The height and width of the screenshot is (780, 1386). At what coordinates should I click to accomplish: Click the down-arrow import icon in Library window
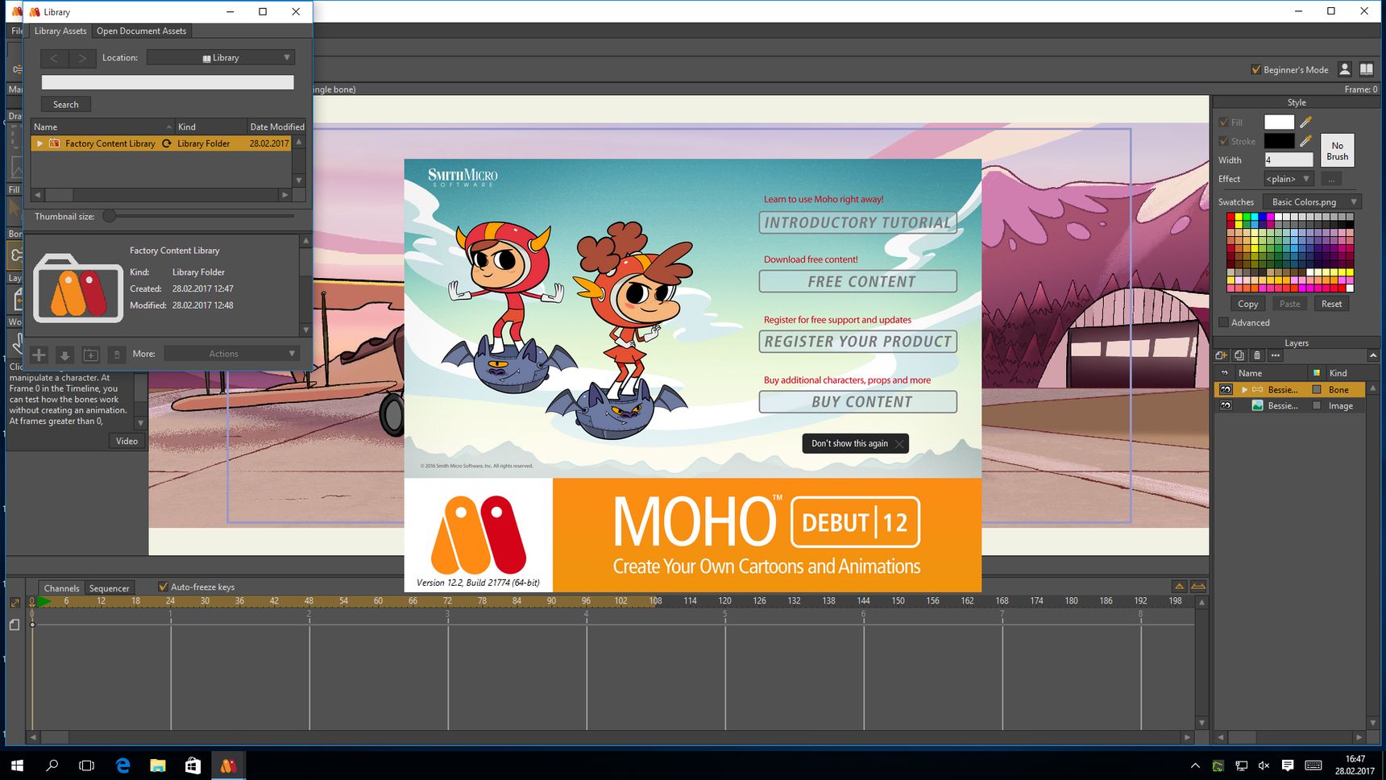tap(65, 355)
